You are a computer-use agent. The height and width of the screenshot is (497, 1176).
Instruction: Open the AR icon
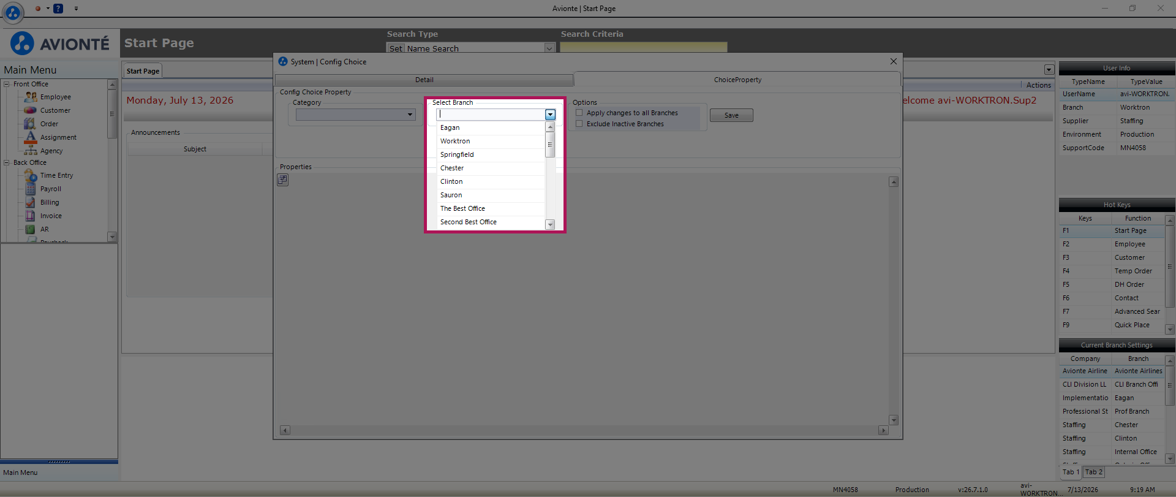[x=31, y=229]
